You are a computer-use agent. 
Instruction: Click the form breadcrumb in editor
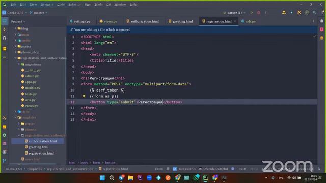[96, 163]
